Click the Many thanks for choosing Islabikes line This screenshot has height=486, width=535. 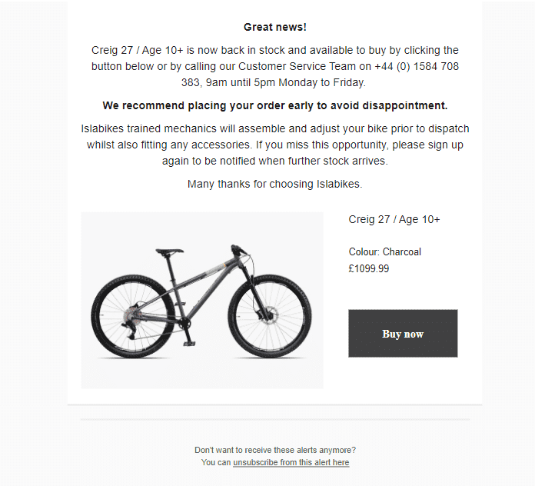pos(274,184)
